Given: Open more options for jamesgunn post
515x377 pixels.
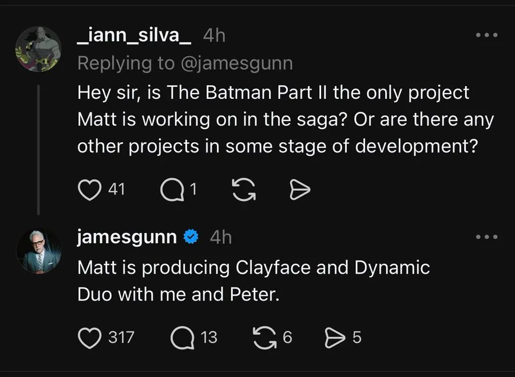Looking at the screenshot, I should (x=486, y=236).
